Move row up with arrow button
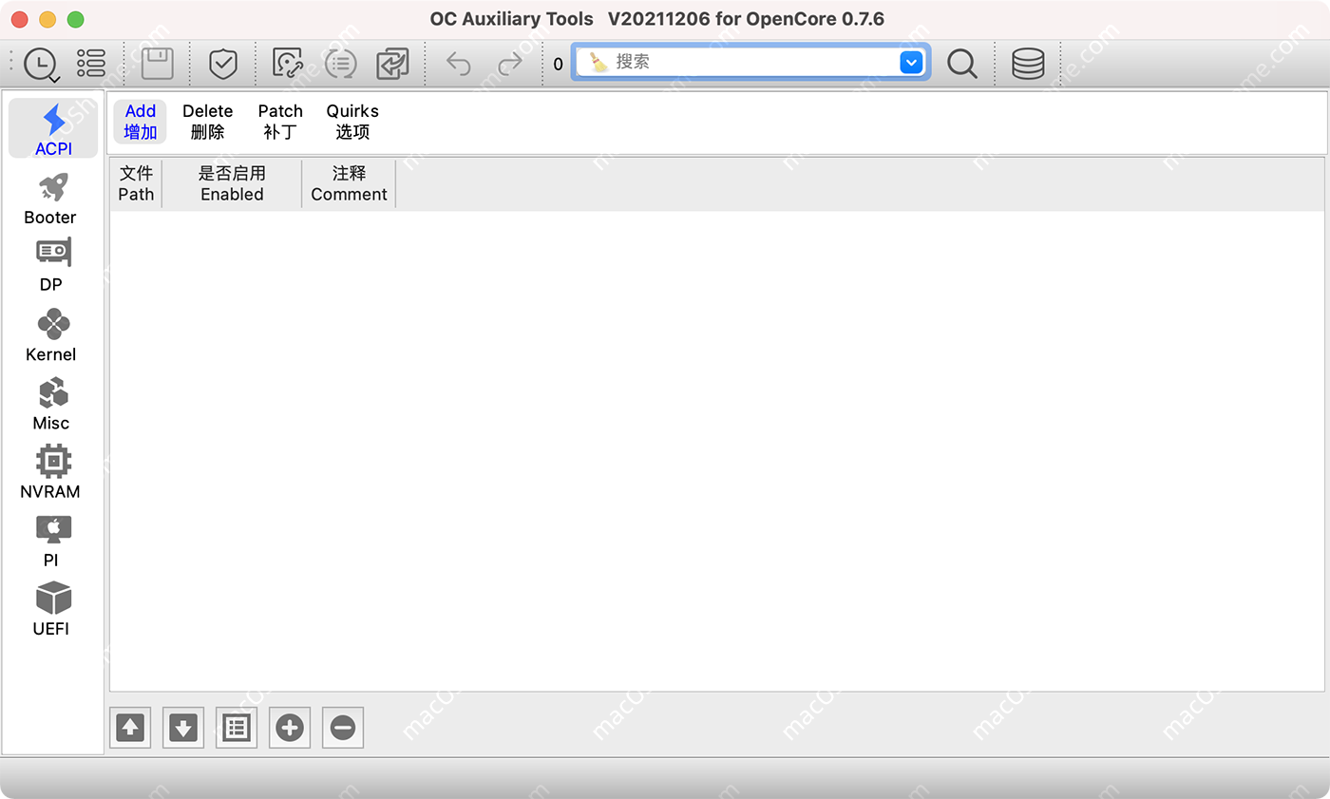The height and width of the screenshot is (799, 1330). 130,728
